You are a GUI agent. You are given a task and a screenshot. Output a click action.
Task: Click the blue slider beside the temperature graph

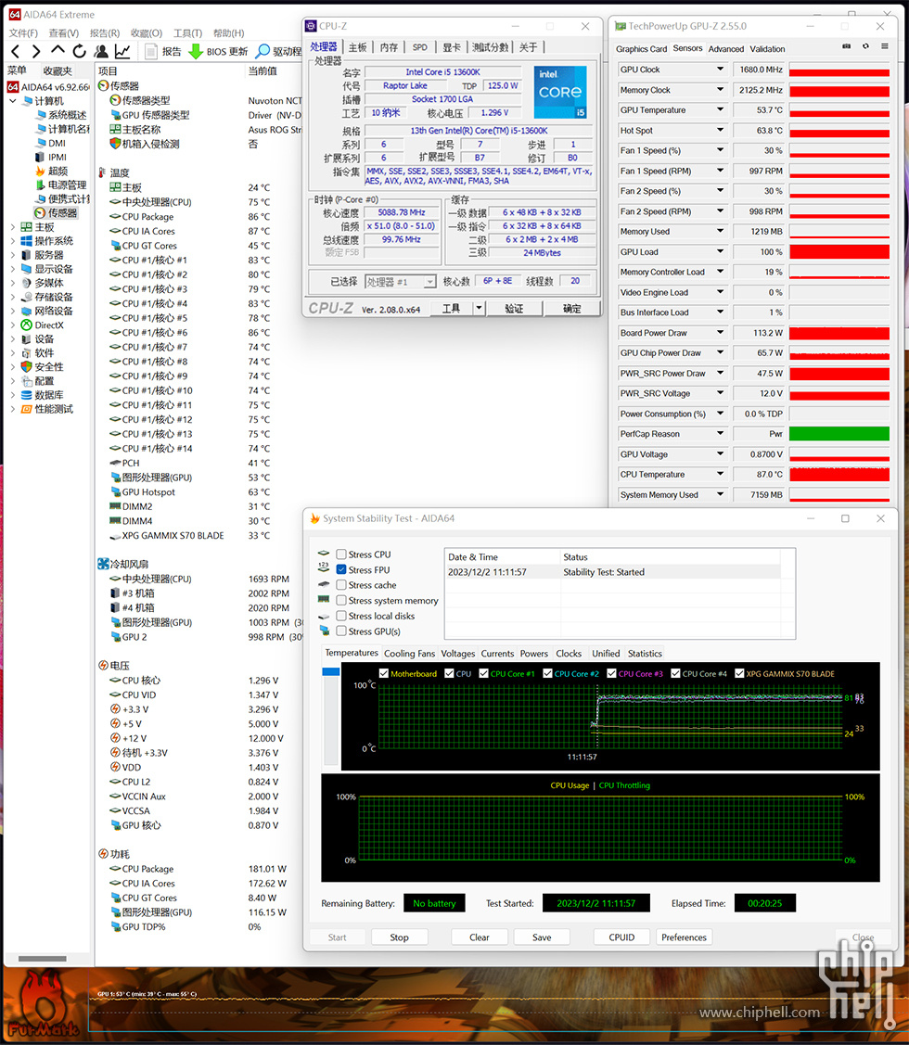click(331, 671)
